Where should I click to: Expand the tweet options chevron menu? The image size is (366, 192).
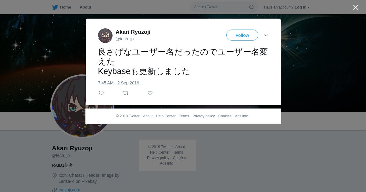[x=266, y=35]
